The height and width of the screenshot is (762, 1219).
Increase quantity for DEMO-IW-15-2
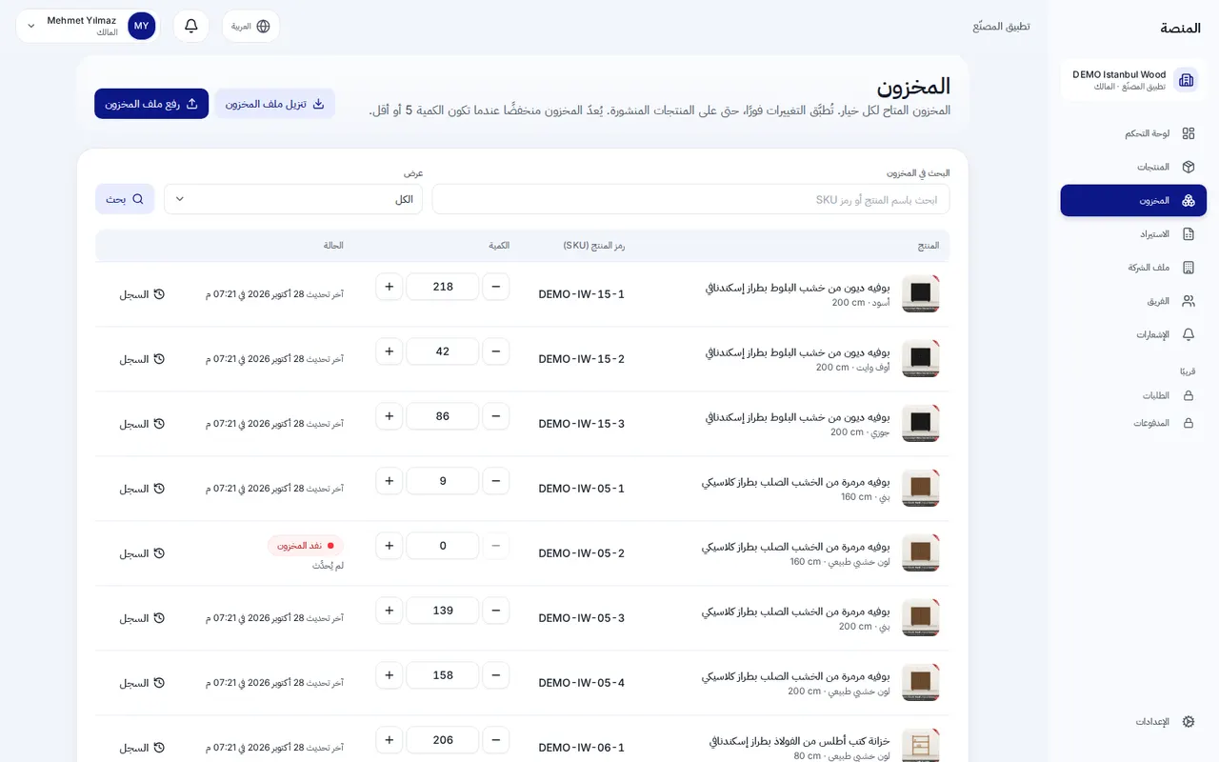[x=389, y=351]
